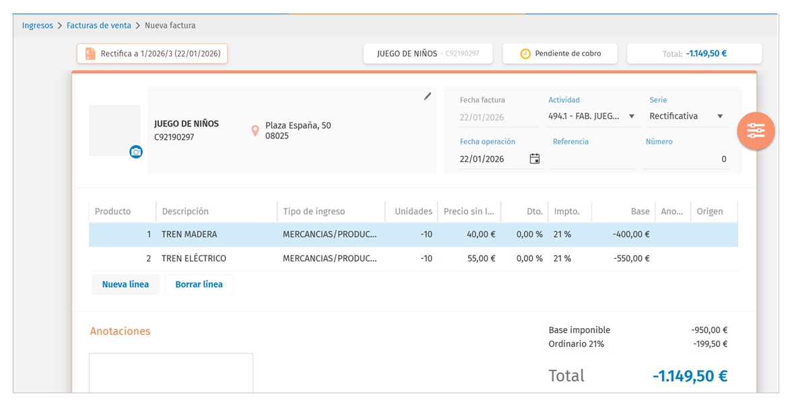Image resolution: width=788 pixels, height=400 pixels.
Task: Click the Total -1.149,50 € summary button
Action: [694, 54]
